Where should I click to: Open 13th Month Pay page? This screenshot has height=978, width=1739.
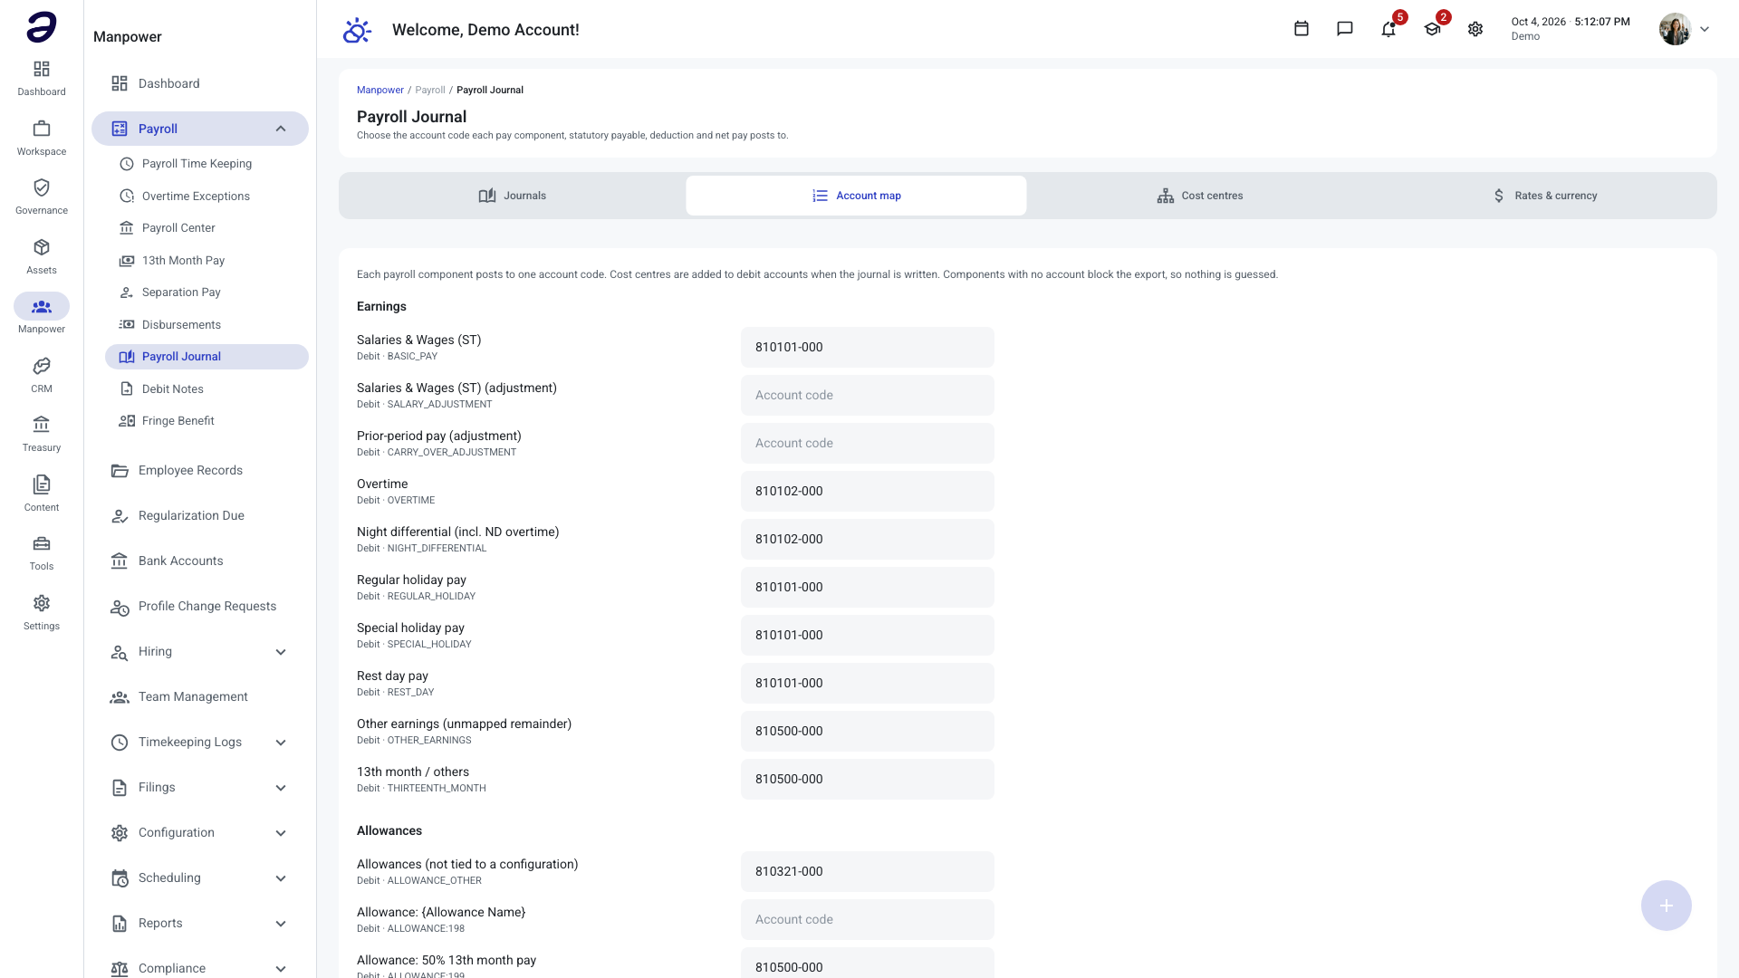point(207,261)
